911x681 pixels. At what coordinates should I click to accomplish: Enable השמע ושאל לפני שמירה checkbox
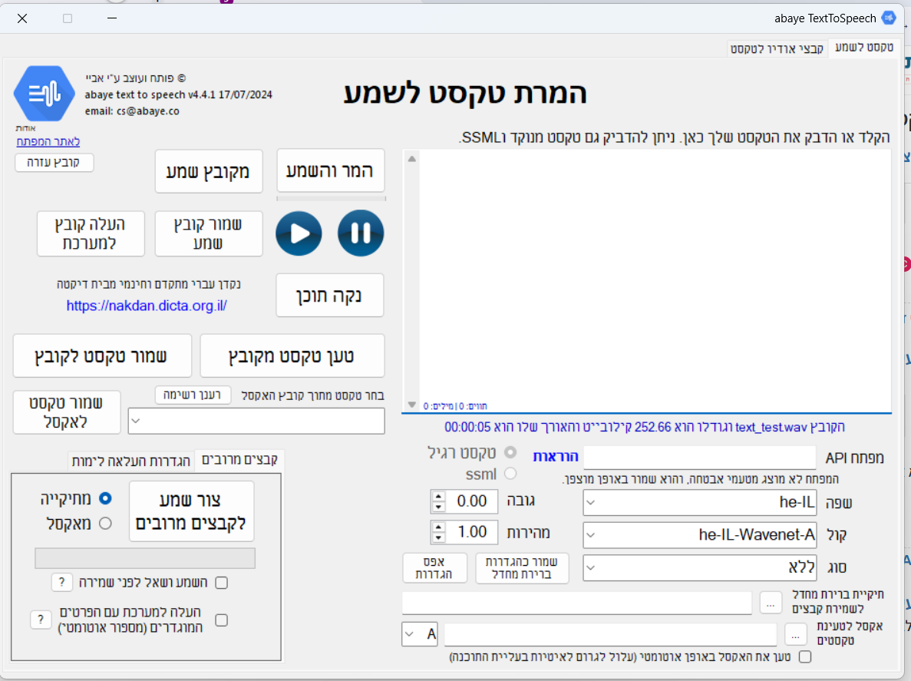point(221,582)
